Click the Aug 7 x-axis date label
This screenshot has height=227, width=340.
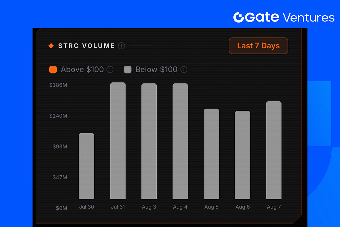(274, 207)
